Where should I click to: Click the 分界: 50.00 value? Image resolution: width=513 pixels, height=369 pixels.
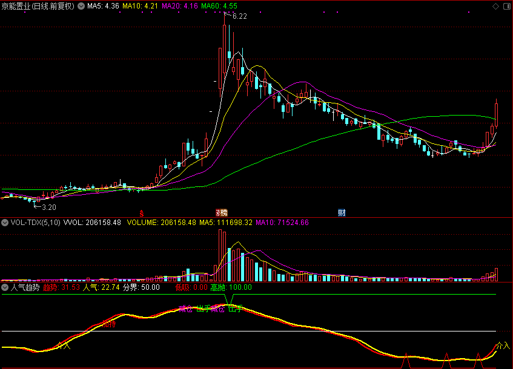coord(141,287)
